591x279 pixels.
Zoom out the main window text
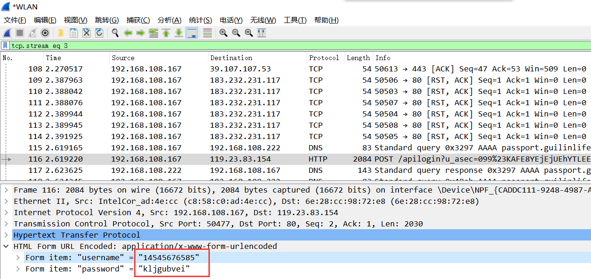(236, 33)
